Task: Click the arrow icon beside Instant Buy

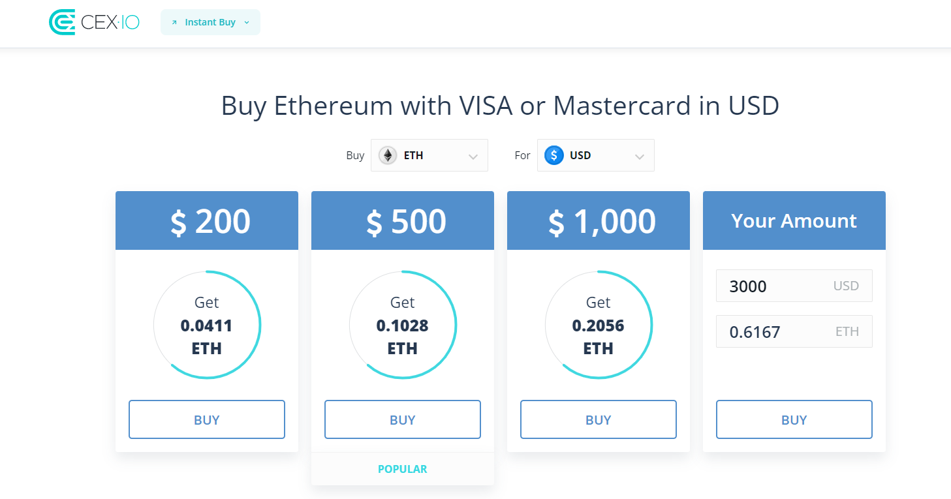Action: pos(174,22)
